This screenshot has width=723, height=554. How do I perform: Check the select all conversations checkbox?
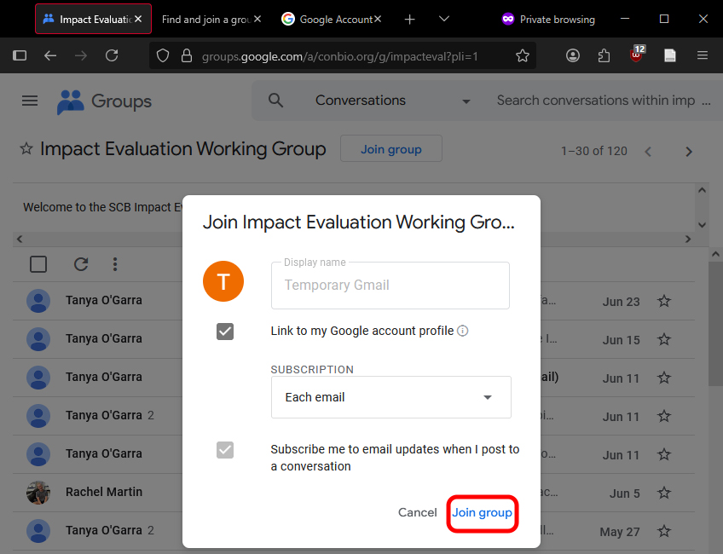[38, 264]
